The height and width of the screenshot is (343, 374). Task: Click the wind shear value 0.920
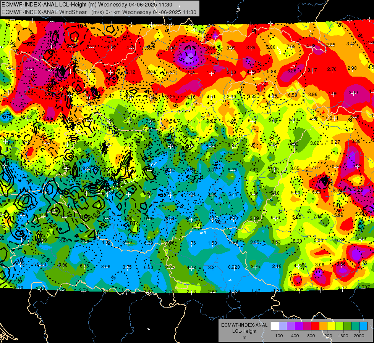[x=234, y=267]
